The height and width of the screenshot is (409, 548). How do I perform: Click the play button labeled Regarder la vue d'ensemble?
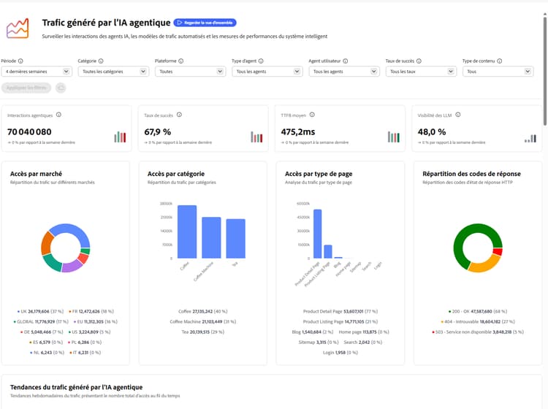point(205,23)
